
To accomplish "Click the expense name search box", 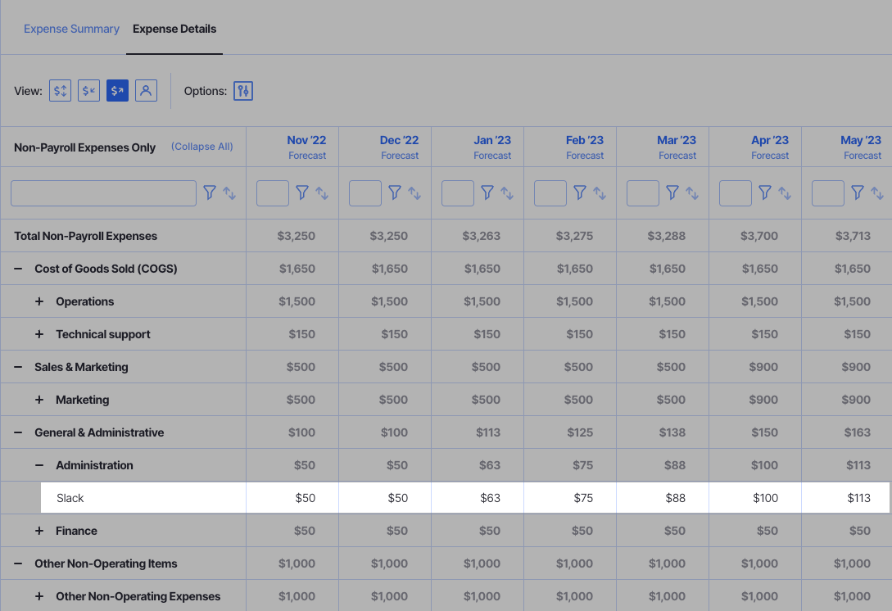I will tap(102, 192).
